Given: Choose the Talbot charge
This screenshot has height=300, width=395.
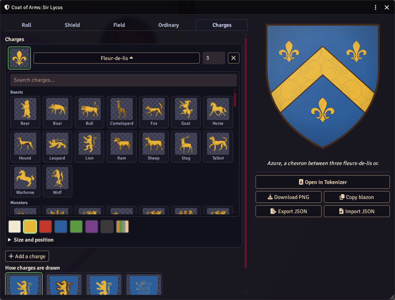Looking at the screenshot, I should pyautogui.click(x=218, y=146).
